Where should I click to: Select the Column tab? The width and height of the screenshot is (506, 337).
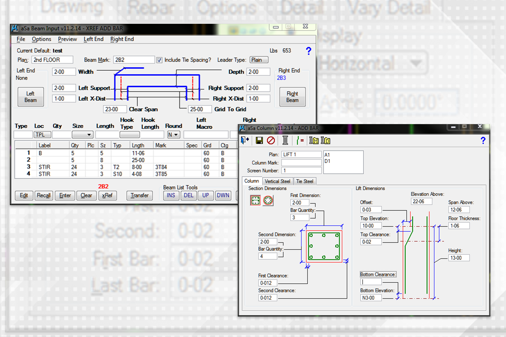(252, 181)
